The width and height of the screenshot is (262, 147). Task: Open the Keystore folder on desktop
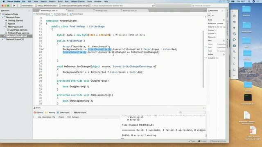click(x=246, y=11)
